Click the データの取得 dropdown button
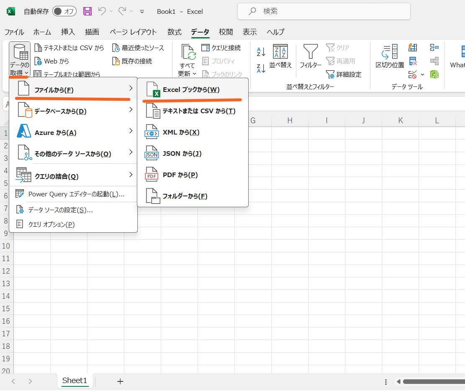465x391 pixels. (20, 59)
